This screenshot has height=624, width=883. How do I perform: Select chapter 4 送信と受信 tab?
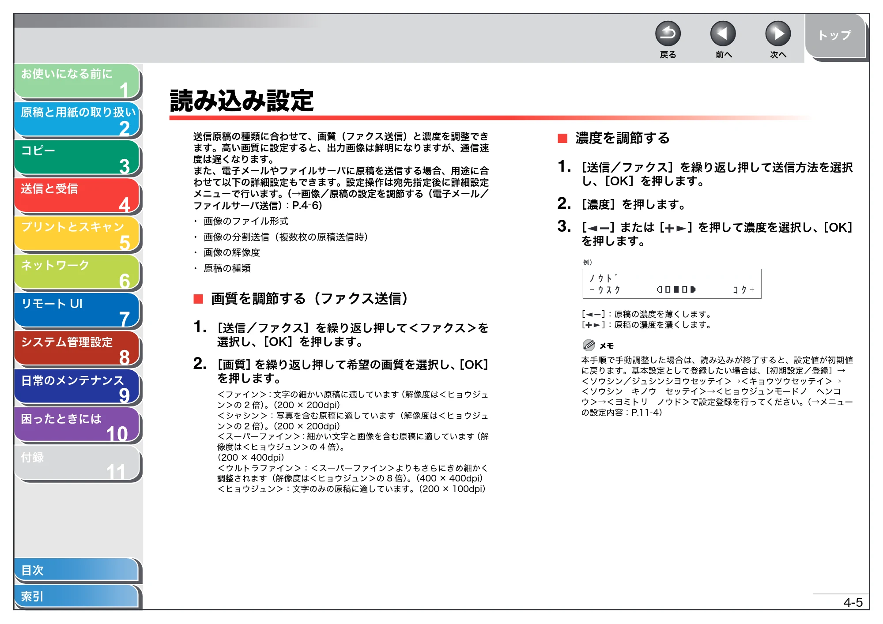tap(77, 196)
